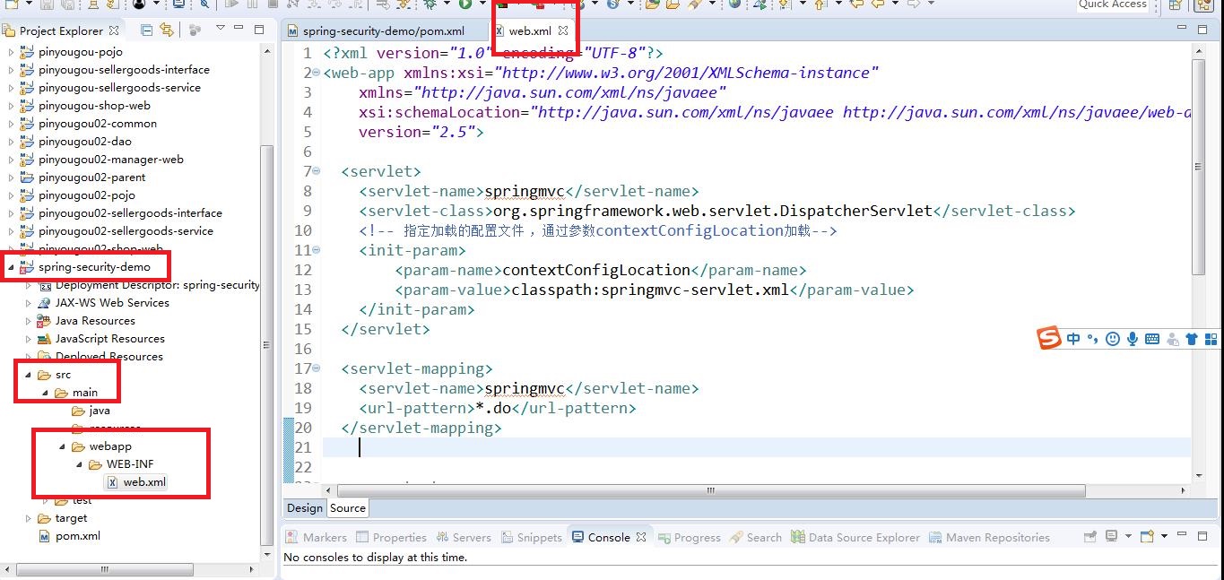Click Collapse All in Project Explorer
This screenshot has width=1224, height=580.
[148, 30]
